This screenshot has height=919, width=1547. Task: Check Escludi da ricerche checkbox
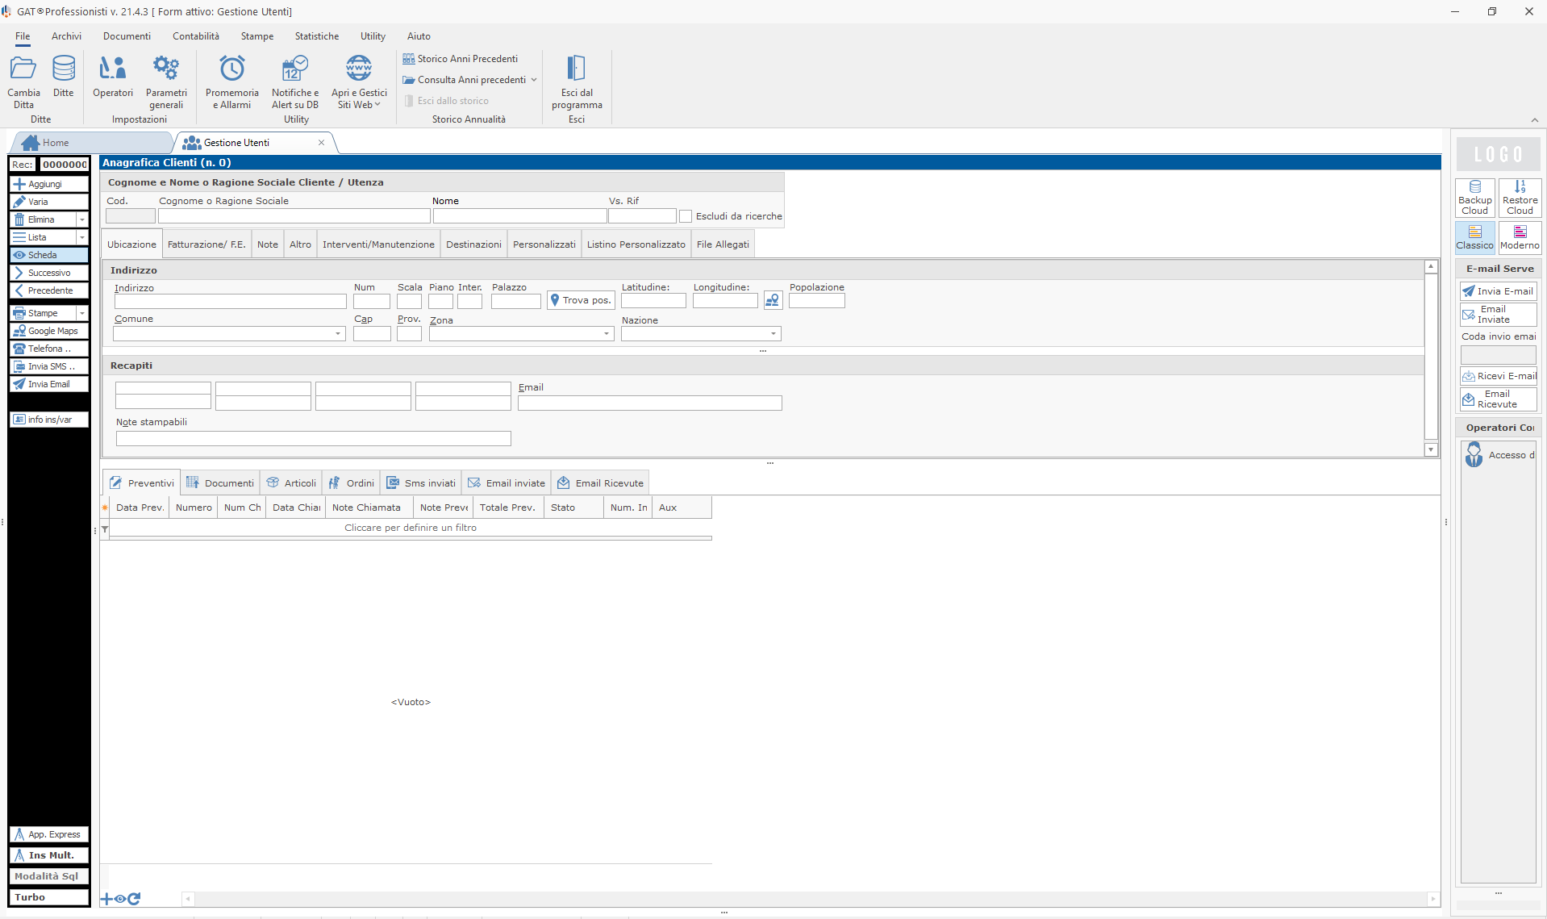[x=686, y=216]
